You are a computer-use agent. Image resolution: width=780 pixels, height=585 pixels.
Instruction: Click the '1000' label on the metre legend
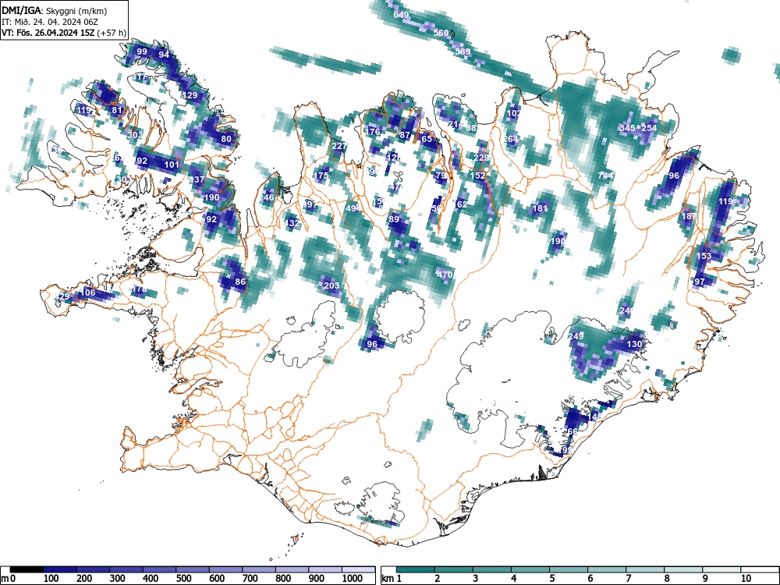click(x=353, y=579)
